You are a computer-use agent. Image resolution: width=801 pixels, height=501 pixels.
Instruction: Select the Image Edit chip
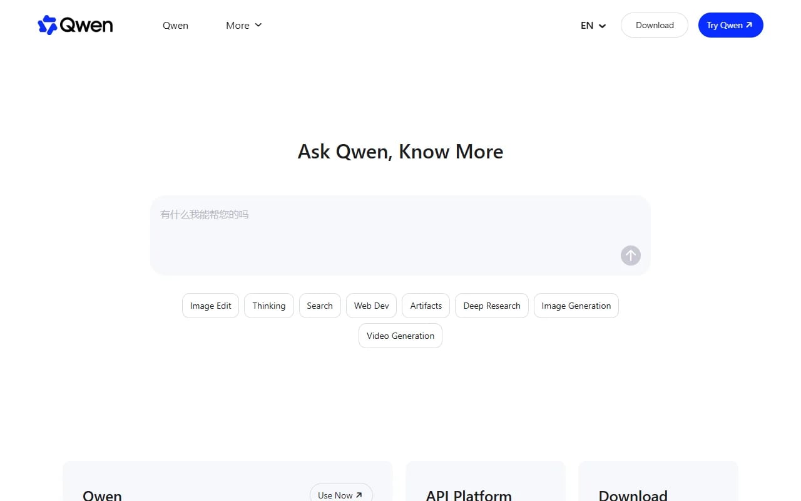point(210,306)
